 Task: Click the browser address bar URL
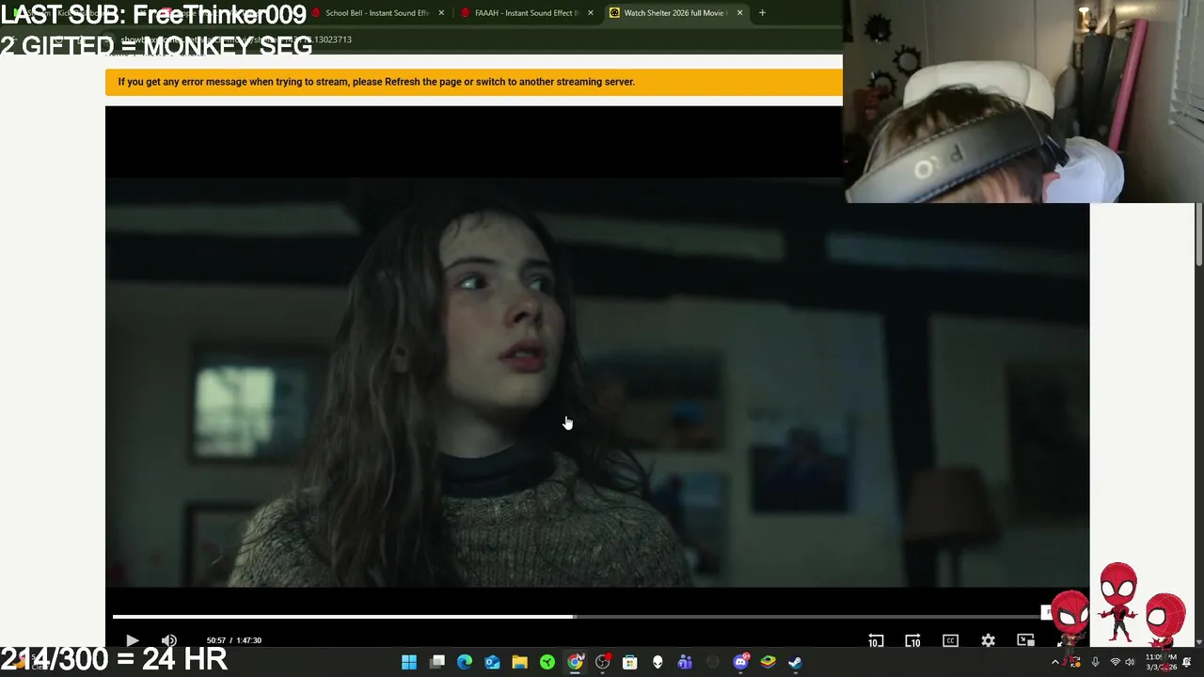pyautogui.click(x=235, y=39)
